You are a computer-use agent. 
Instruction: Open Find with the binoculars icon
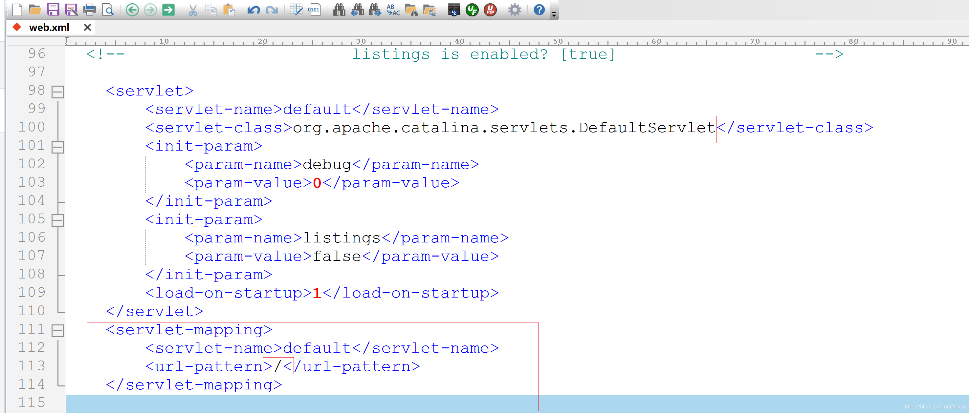pos(339,10)
